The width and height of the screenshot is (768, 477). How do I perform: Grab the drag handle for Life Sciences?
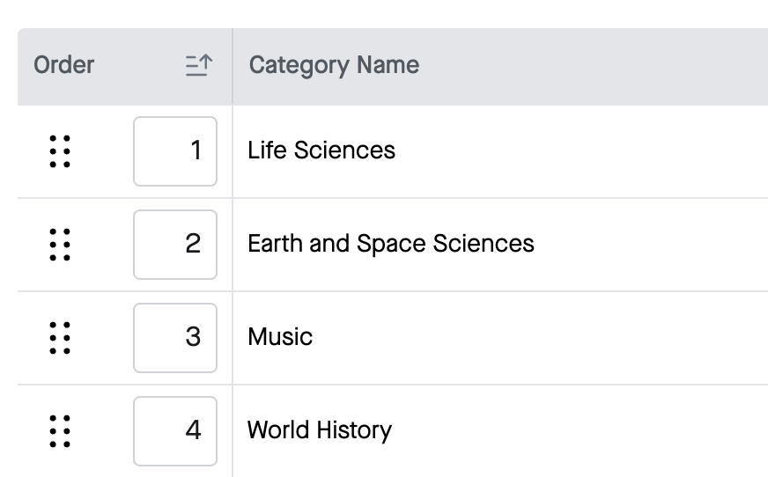pos(60,151)
